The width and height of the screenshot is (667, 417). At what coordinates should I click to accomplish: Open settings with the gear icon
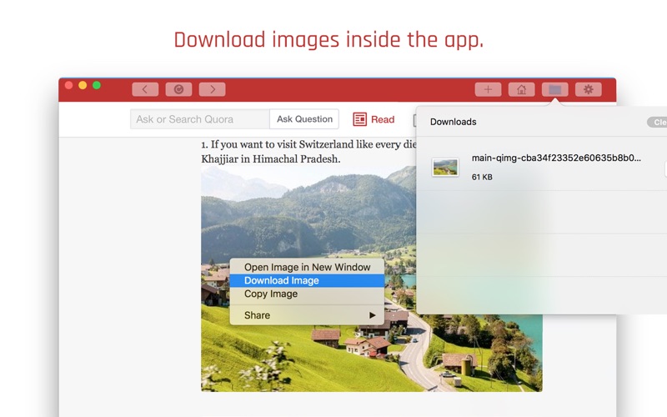[x=589, y=89]
